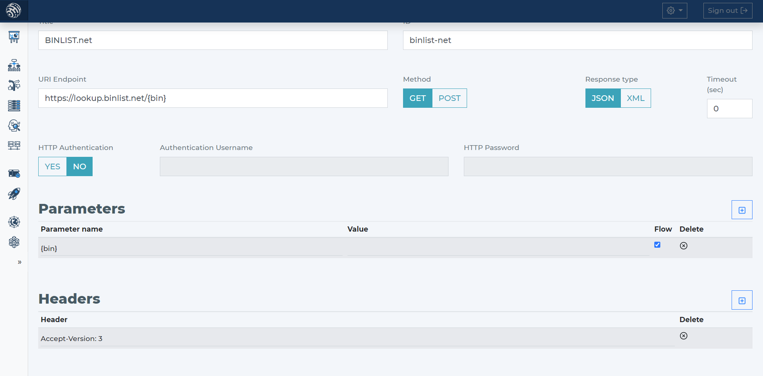Click the HTTP Authentication label
Image resolution: width=763 pixels, height=376 pixels.
76,148
